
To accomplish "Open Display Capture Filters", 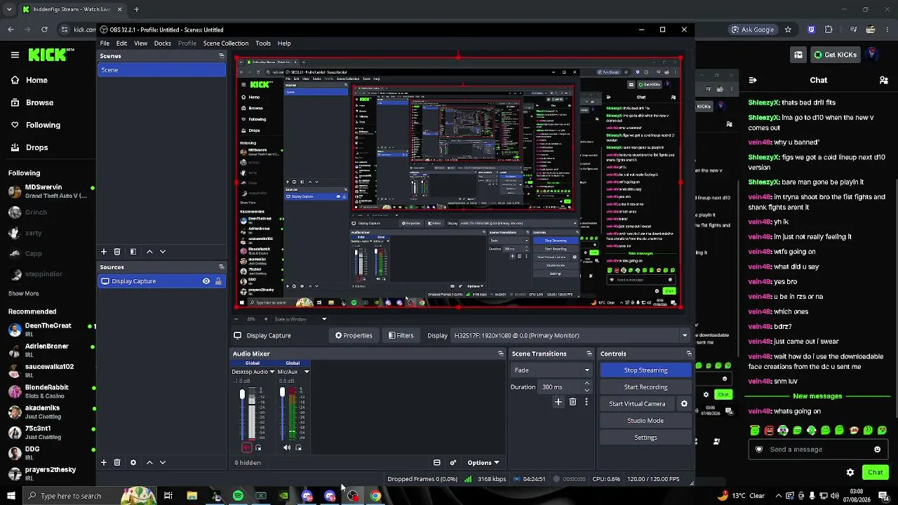I will click(x=401, y=335).
